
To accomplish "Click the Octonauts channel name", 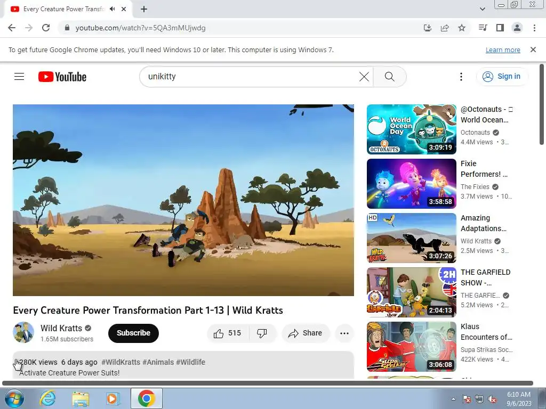I will (x=475, y=133).
